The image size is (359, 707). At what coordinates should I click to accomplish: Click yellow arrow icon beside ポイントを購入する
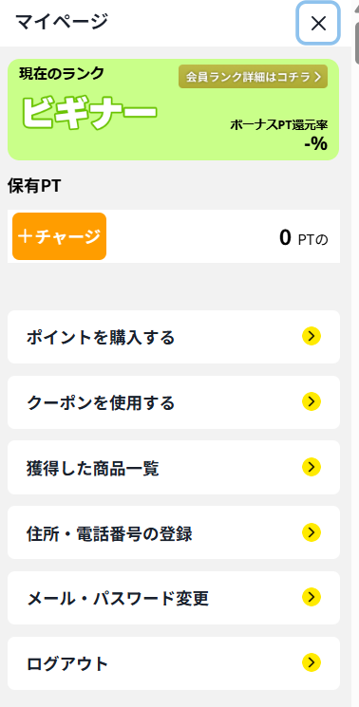[312, 336]
